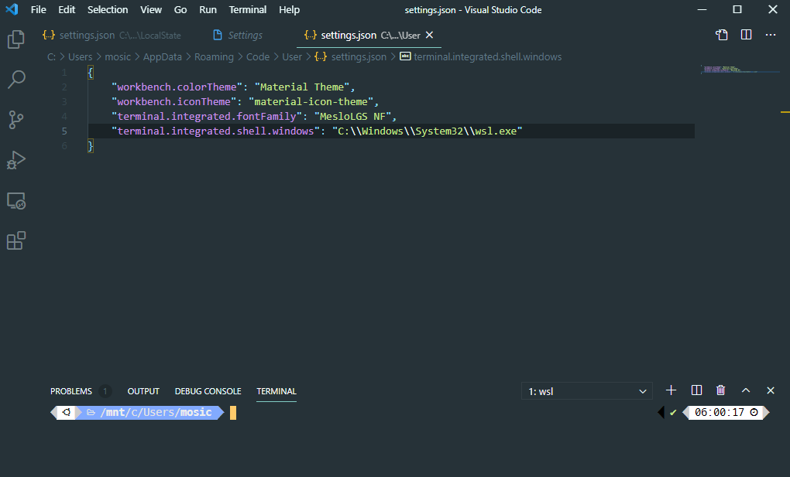Click the User breadcrumb segment
The height and width of the screenshot is (477, 790).
click(292, 57)
